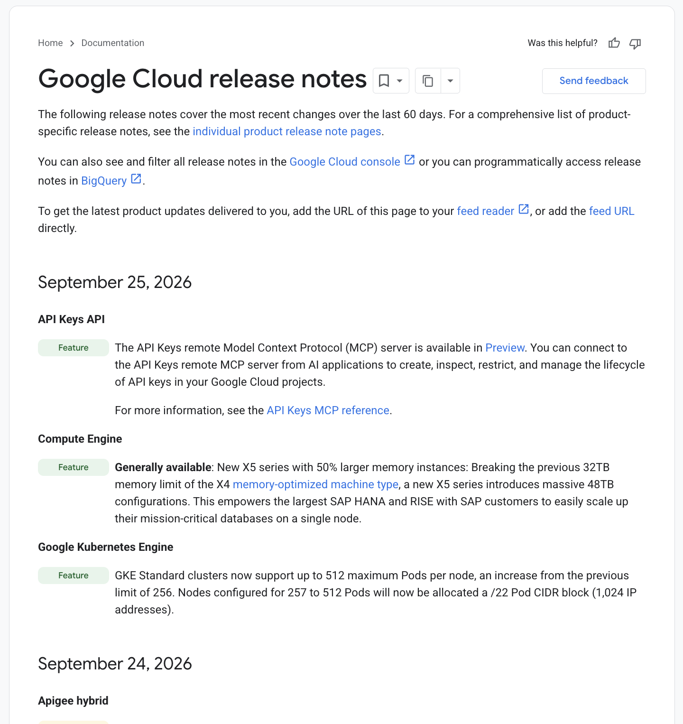Click breadcrumb chevron between Home and Documentation
Screen dimensions: 683x724
click(72, 43)
